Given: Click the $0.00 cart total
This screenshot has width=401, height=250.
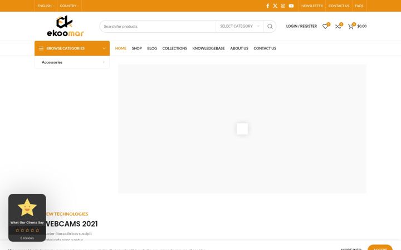Looking at the screenshot, I should [362, 26].
